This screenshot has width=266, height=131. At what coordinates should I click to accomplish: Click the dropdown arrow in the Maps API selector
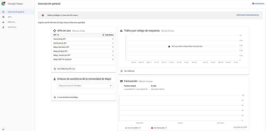[111, 86]
